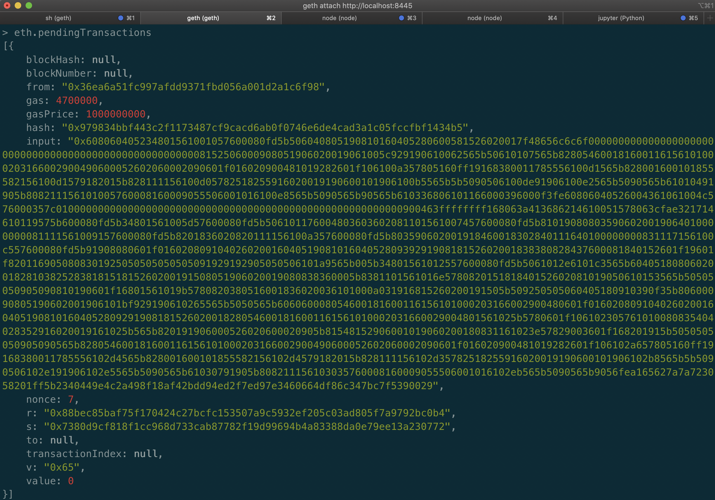Maximize the window using green button

point(29,5)
